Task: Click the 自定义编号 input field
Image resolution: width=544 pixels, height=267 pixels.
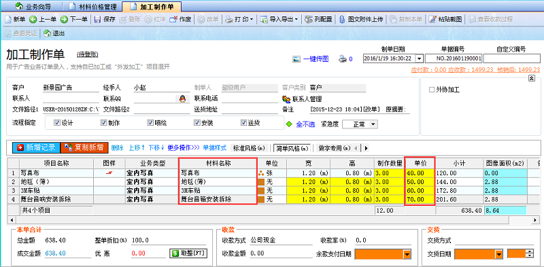Action: coord(512,58)
